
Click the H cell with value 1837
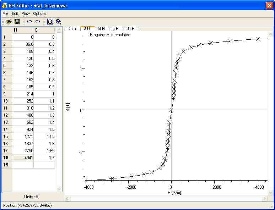pos(23,144)
